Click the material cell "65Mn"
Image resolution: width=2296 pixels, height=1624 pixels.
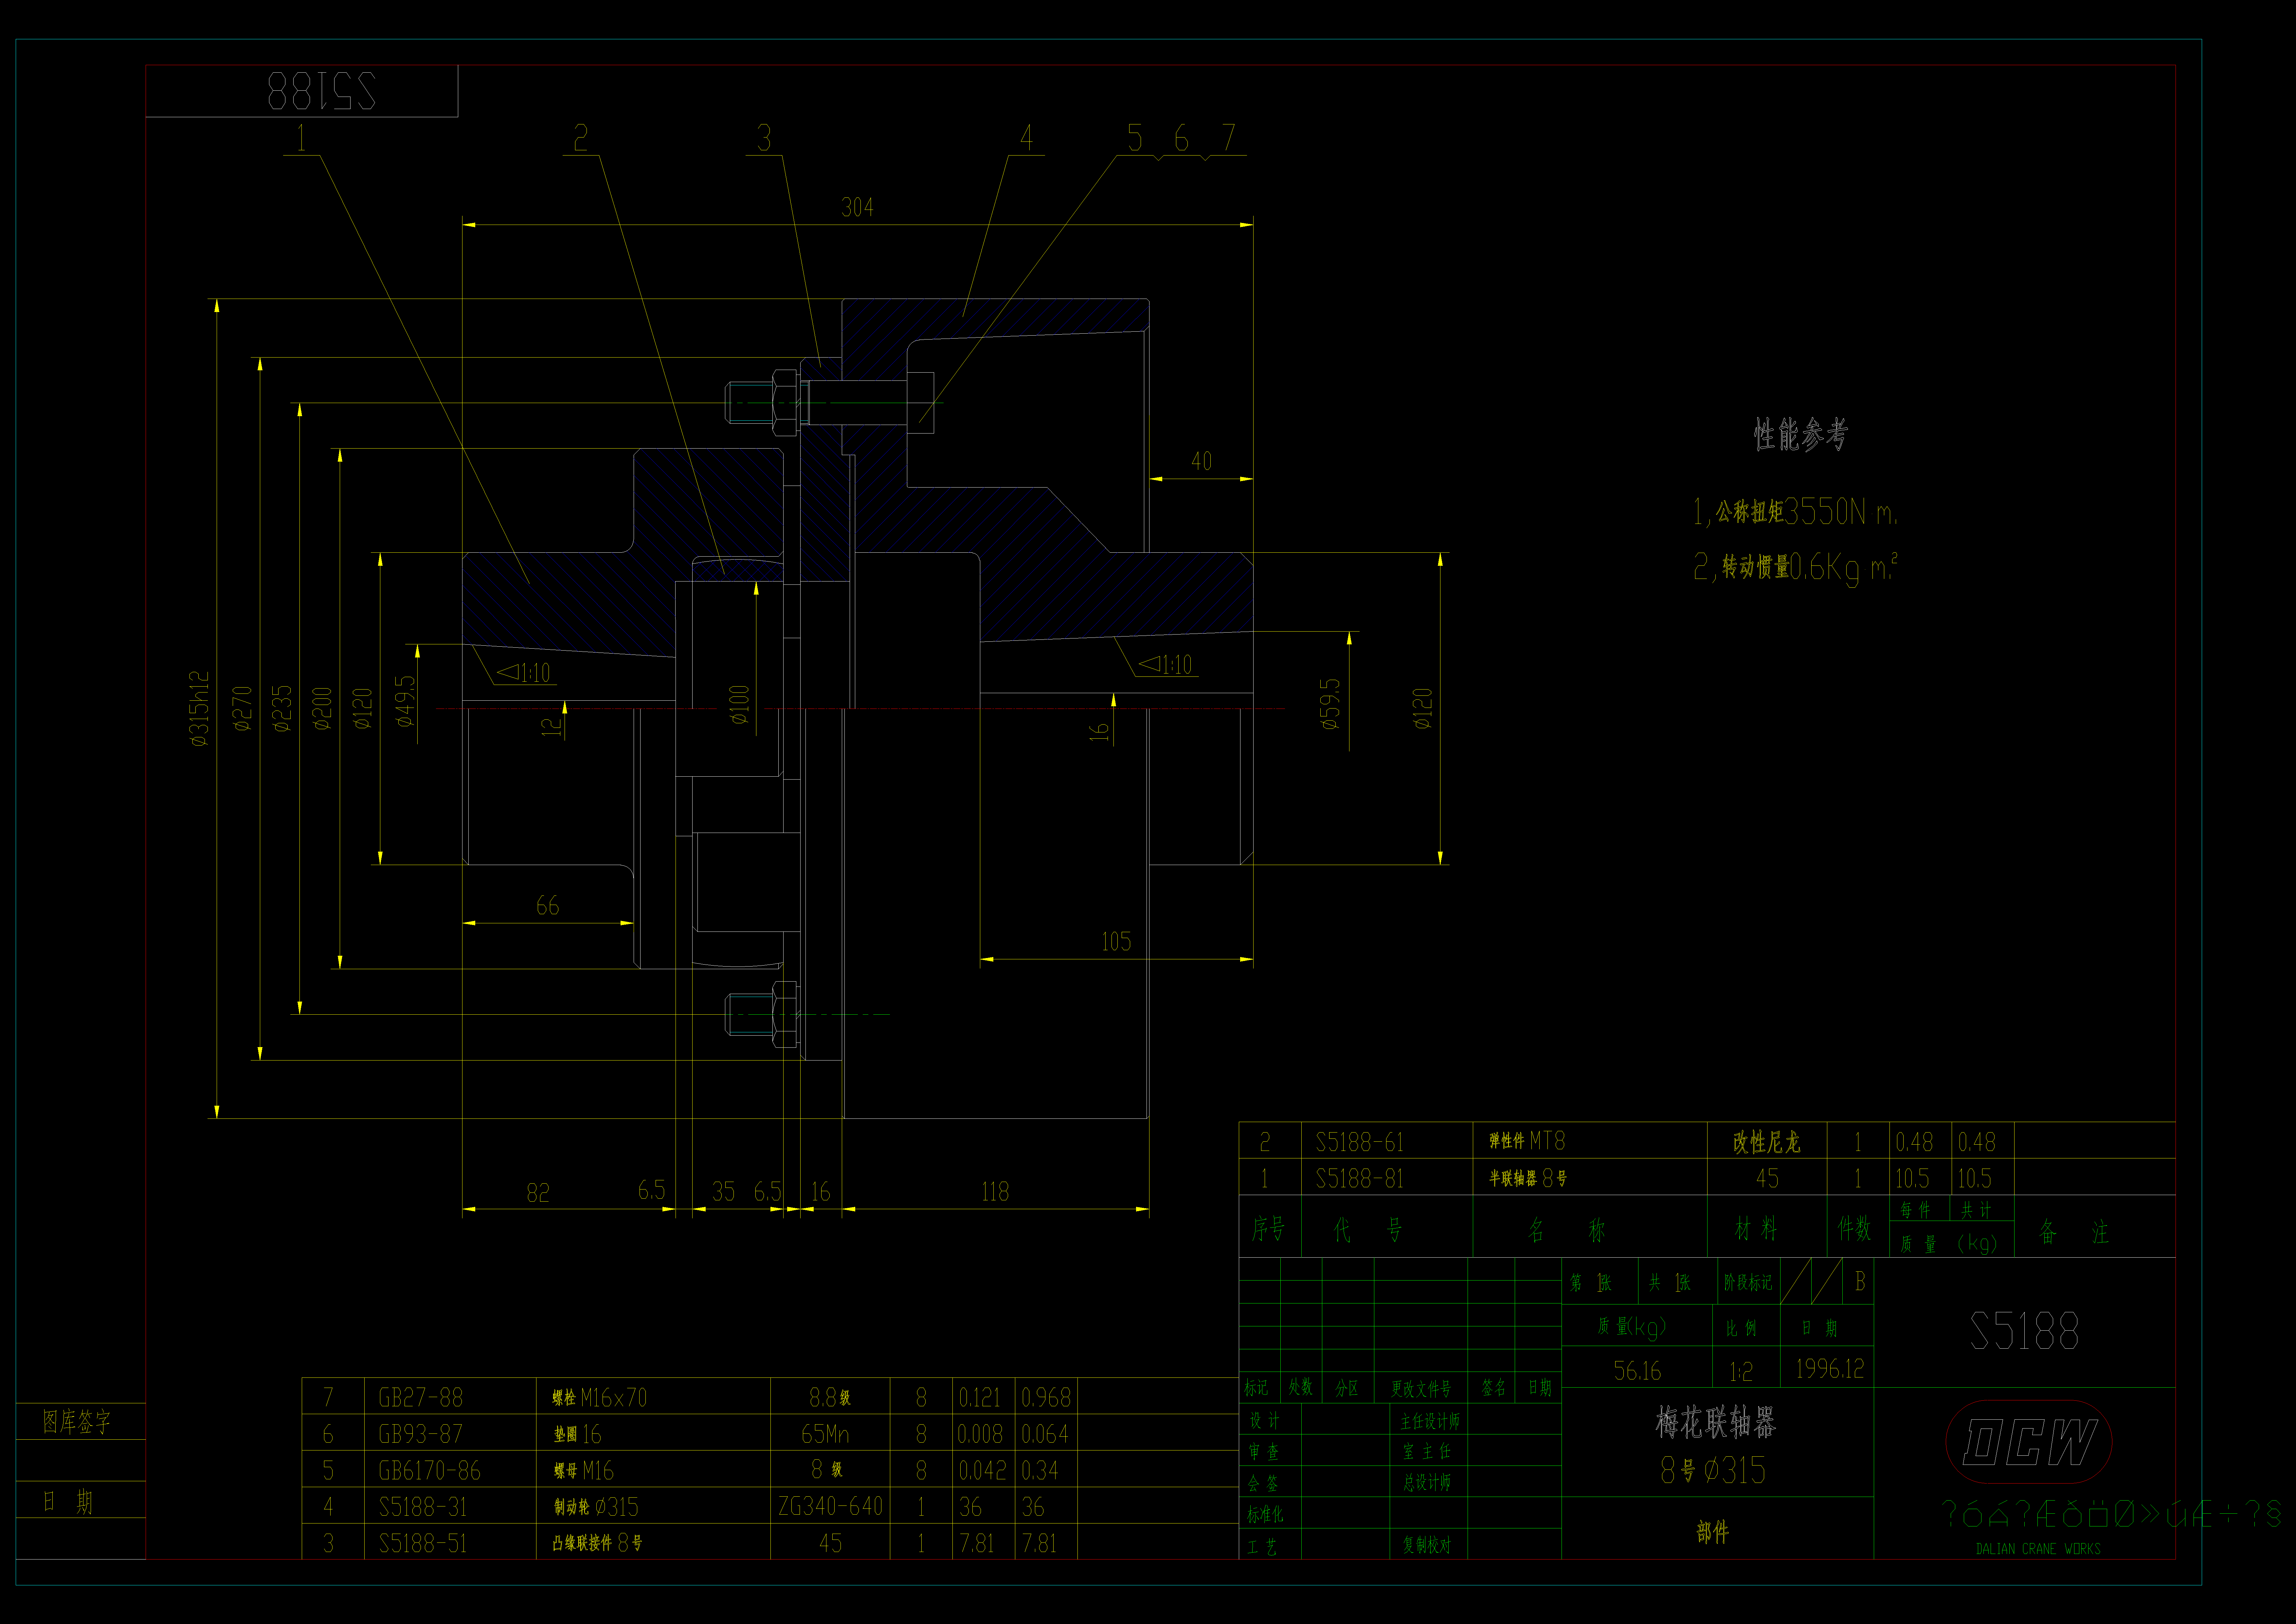825,1434
